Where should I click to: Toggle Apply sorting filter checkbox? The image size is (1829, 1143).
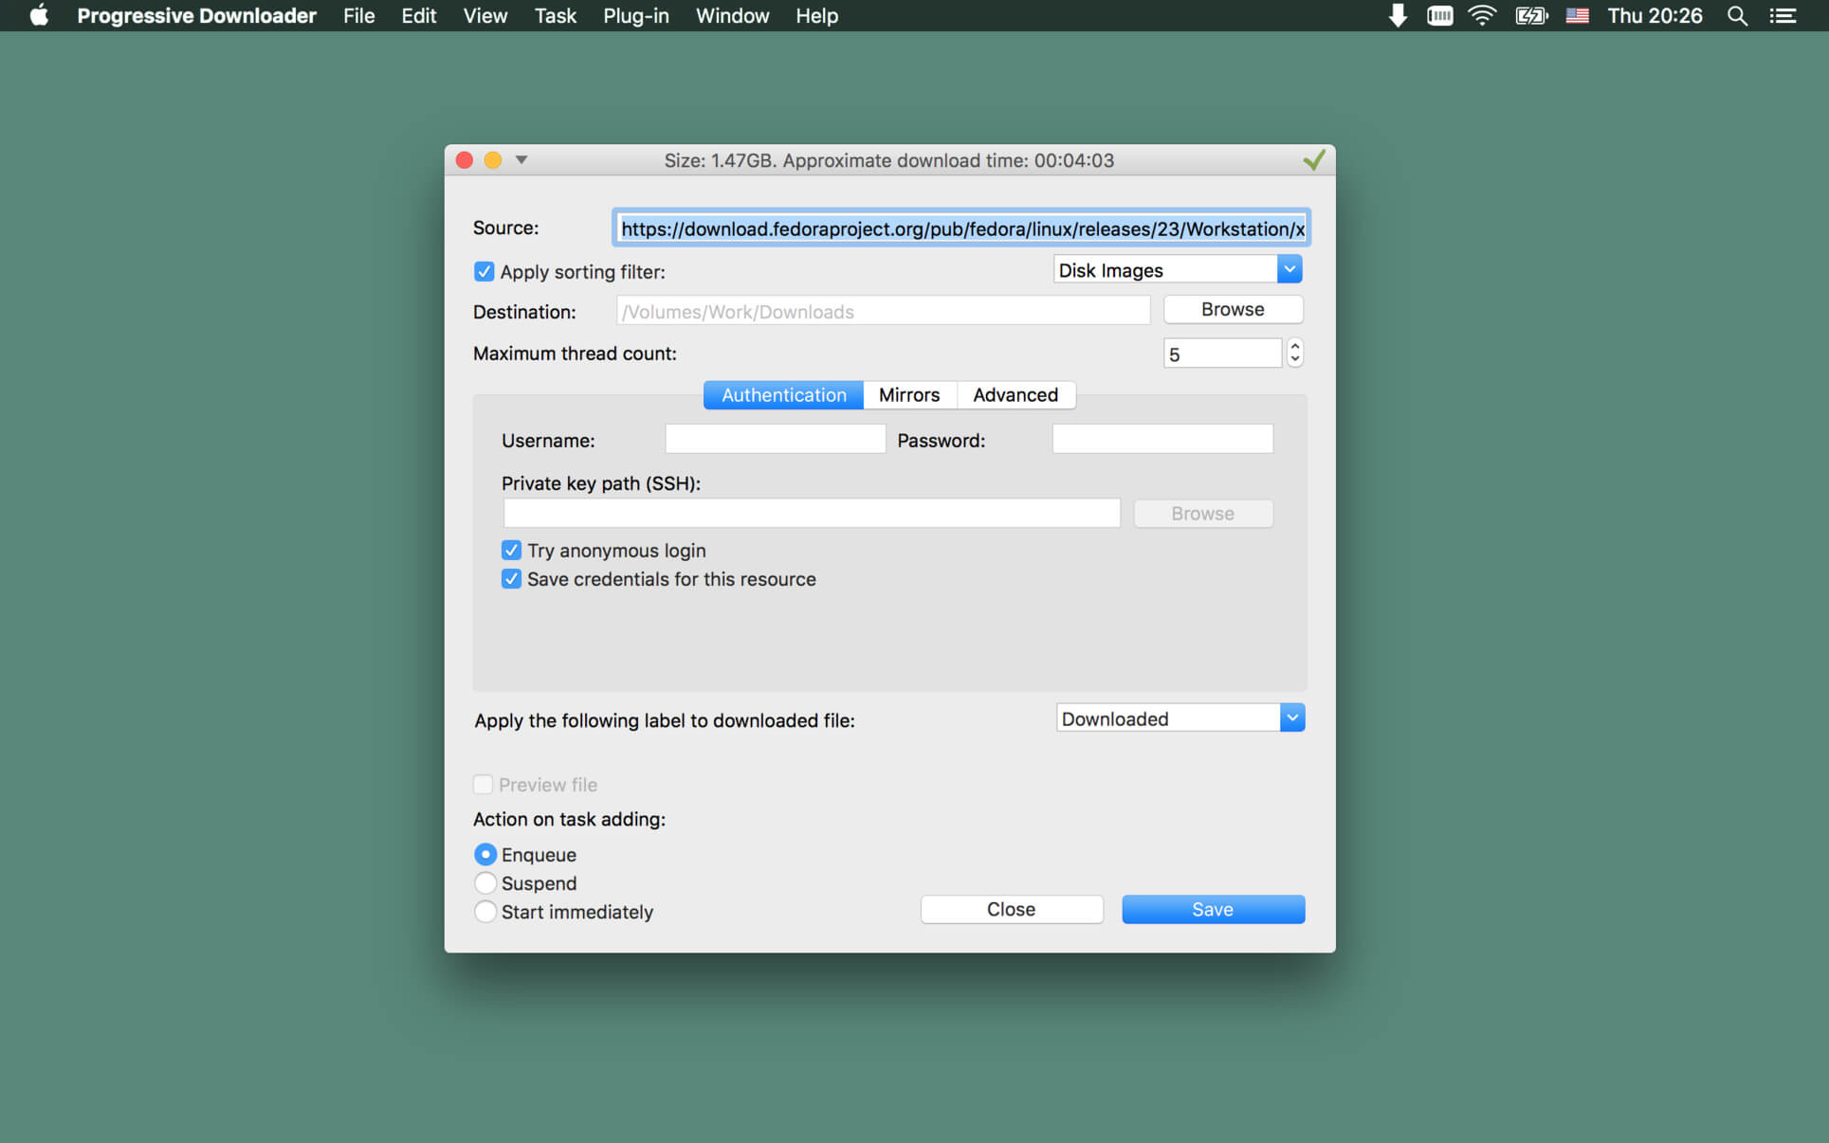(484, 272)
